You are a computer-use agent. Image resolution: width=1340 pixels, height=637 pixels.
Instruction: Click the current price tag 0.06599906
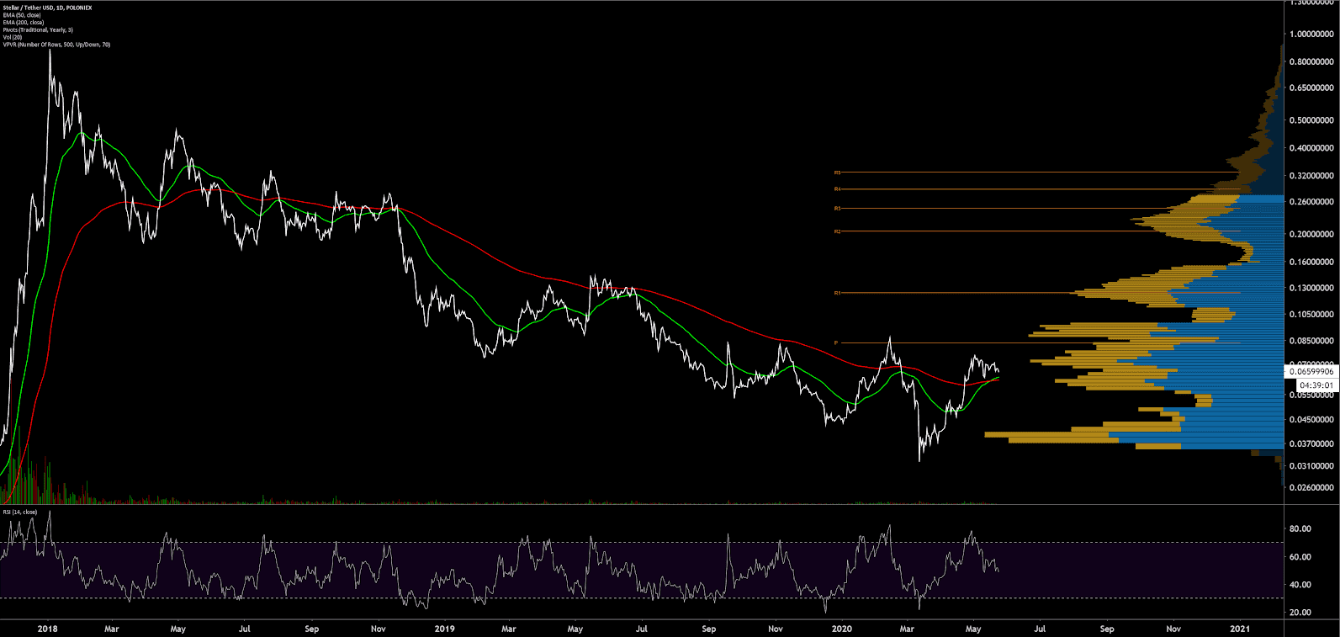pyautogui.click(x=1311, y=371)
